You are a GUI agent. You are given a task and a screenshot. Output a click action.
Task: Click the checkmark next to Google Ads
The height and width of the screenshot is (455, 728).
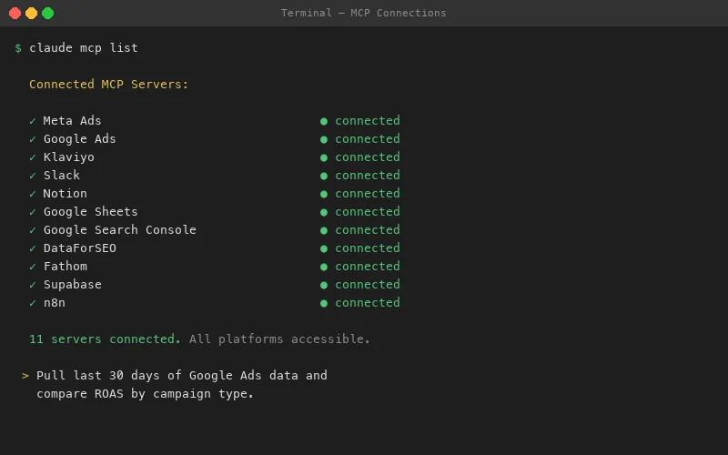[x=33, y=139]
